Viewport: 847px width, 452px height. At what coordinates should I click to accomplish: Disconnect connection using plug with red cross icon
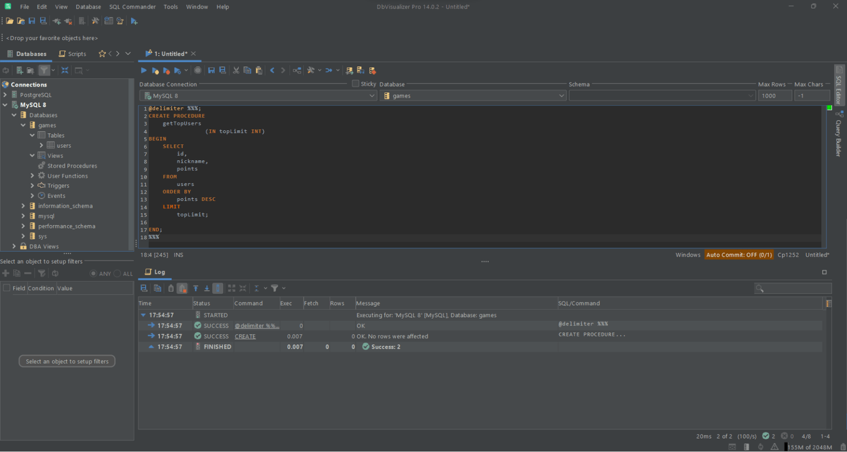[67, 21]
